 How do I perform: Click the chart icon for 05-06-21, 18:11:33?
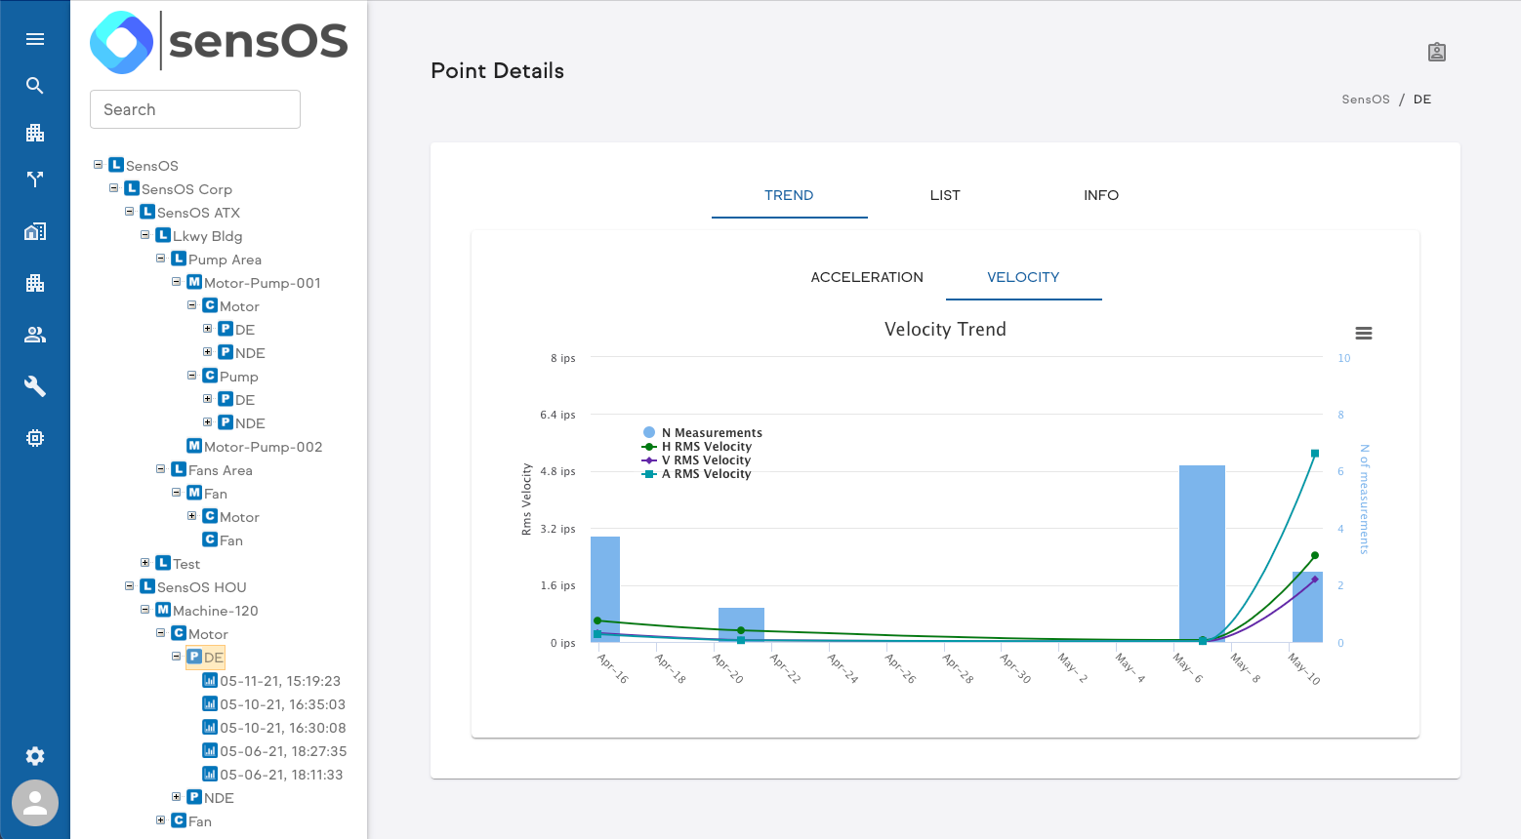point(210,774)
